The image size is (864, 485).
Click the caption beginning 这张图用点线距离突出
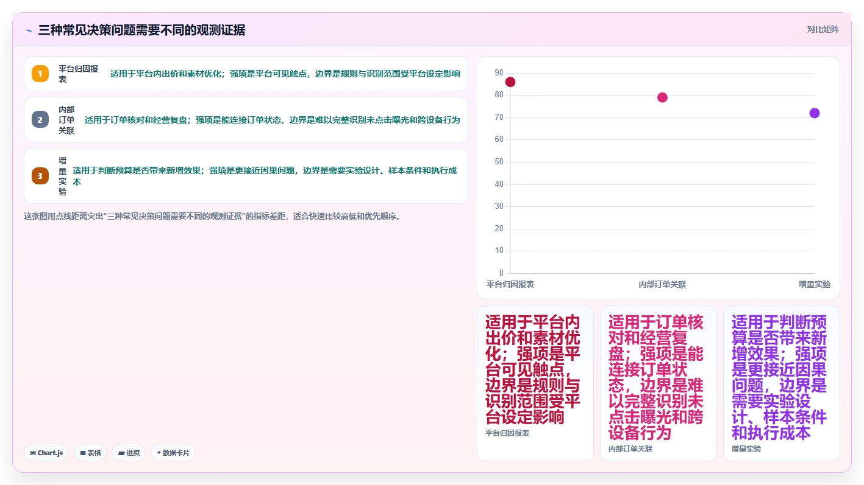click(x=212, y=216)
